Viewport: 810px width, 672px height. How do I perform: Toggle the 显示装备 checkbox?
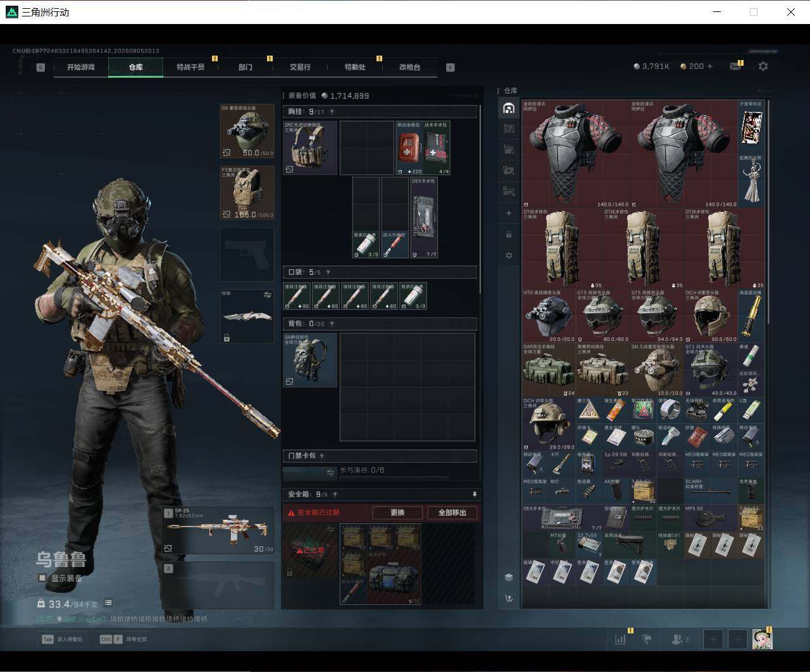42,578
